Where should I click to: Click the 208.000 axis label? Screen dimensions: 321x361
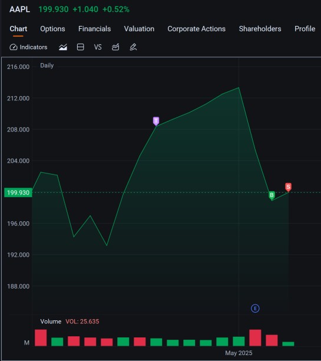tap(18, 130)
